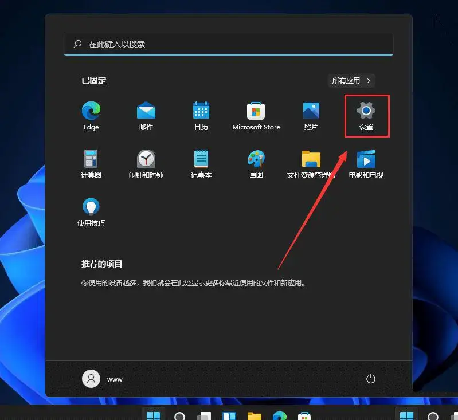The height and width of the screenshot is (420, 458).
Task: Open the power options button
Action: 371,379
